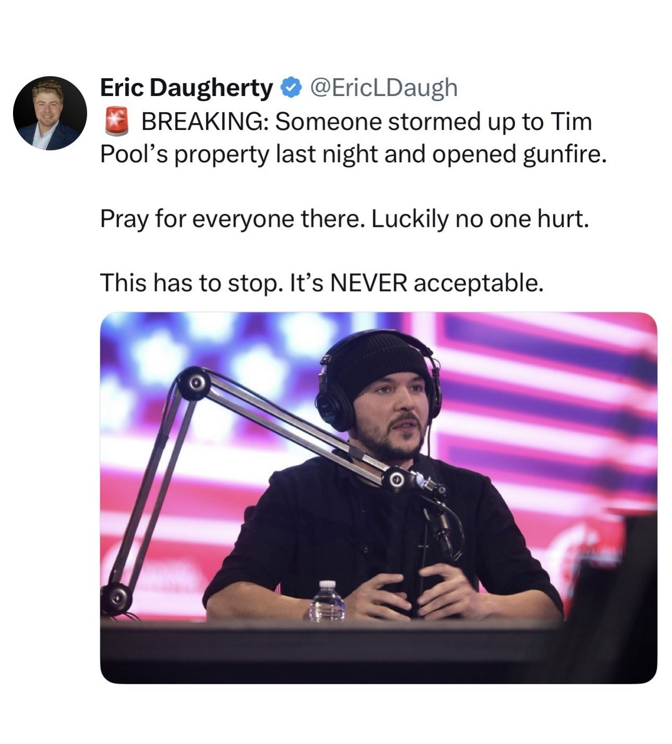Click the red siren emoji before BREAKING

(x=117, y=122)
